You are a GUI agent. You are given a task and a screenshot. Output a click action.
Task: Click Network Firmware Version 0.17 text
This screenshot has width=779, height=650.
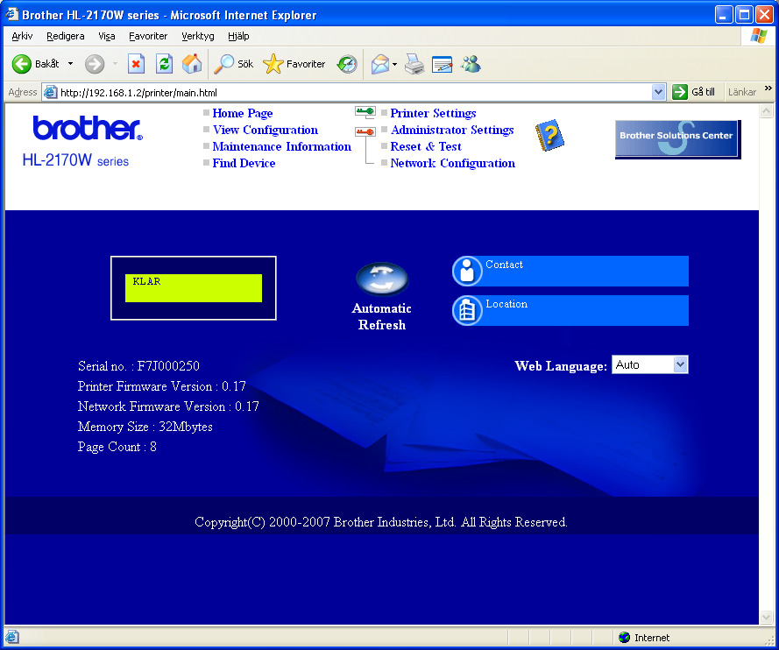pyautogui.click(x=168, y=406)
